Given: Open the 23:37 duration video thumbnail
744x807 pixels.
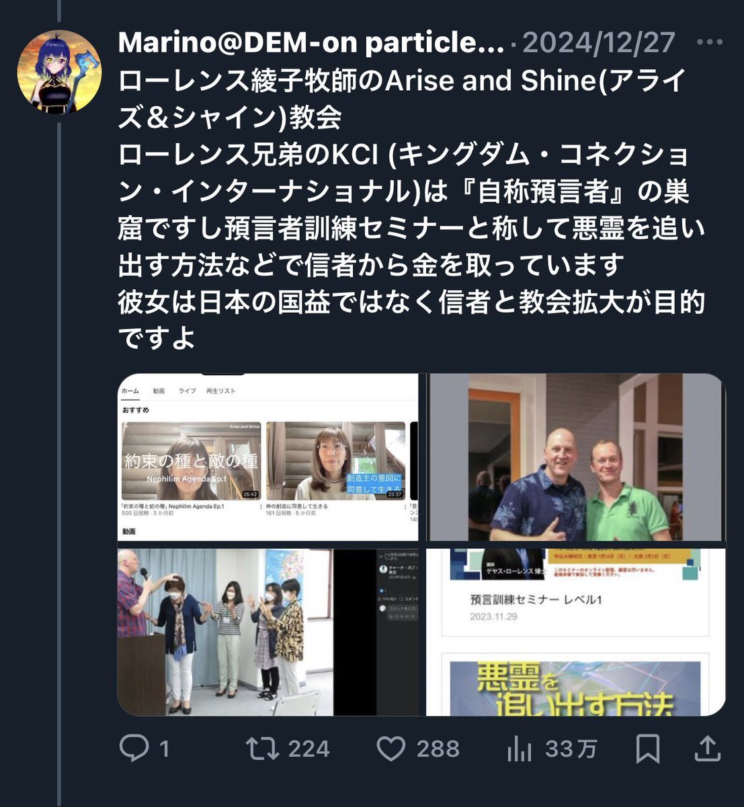Looking at the screenshot, I should click(x=336, y=461).
